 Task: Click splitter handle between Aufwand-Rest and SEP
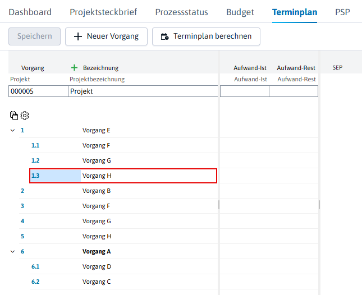coord(319,205)
